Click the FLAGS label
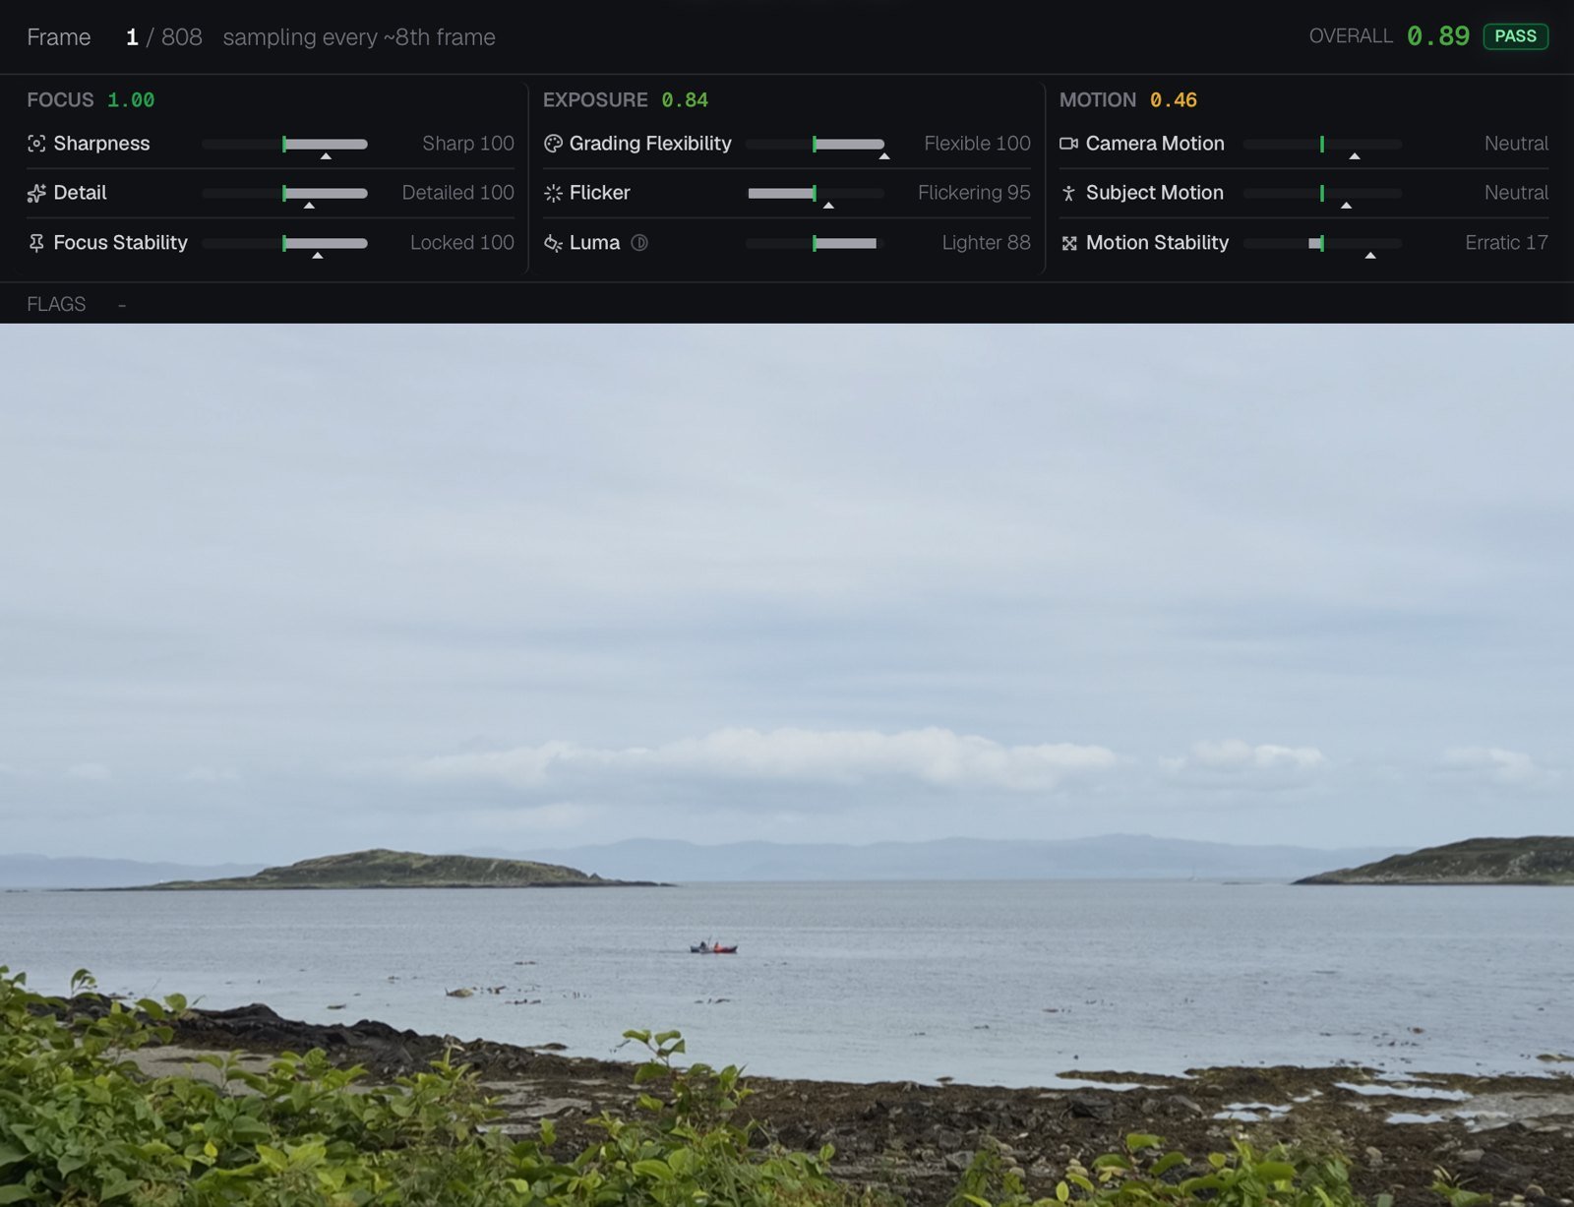The height and width of the screenshot is (1207, 1574). pyautogui.click(x=56, y=305)
